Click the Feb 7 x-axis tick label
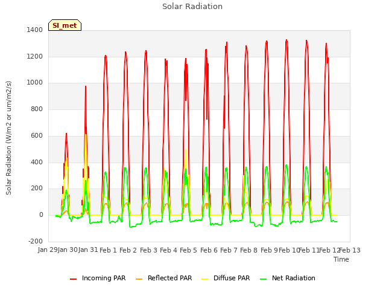Viewport: 386px width, 290px height. tap(229, 250)
